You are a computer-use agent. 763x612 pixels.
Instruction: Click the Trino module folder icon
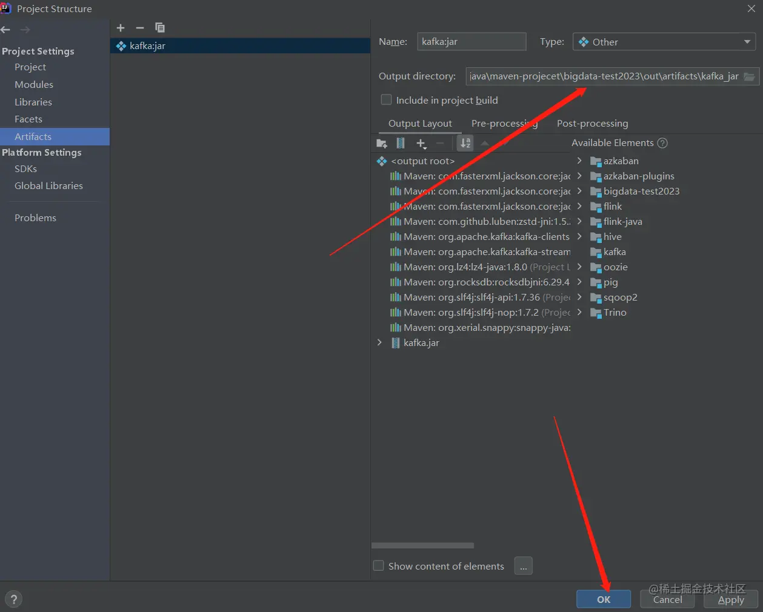click(x=596, y=313)
